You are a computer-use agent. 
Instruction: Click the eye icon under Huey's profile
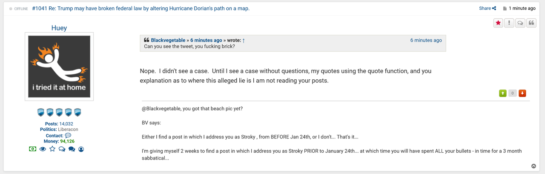tap(43, 149)
